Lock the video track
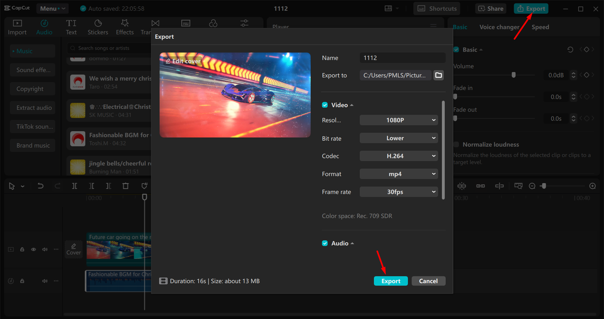The height and width of the screenshot is (319, 604). 22,249
